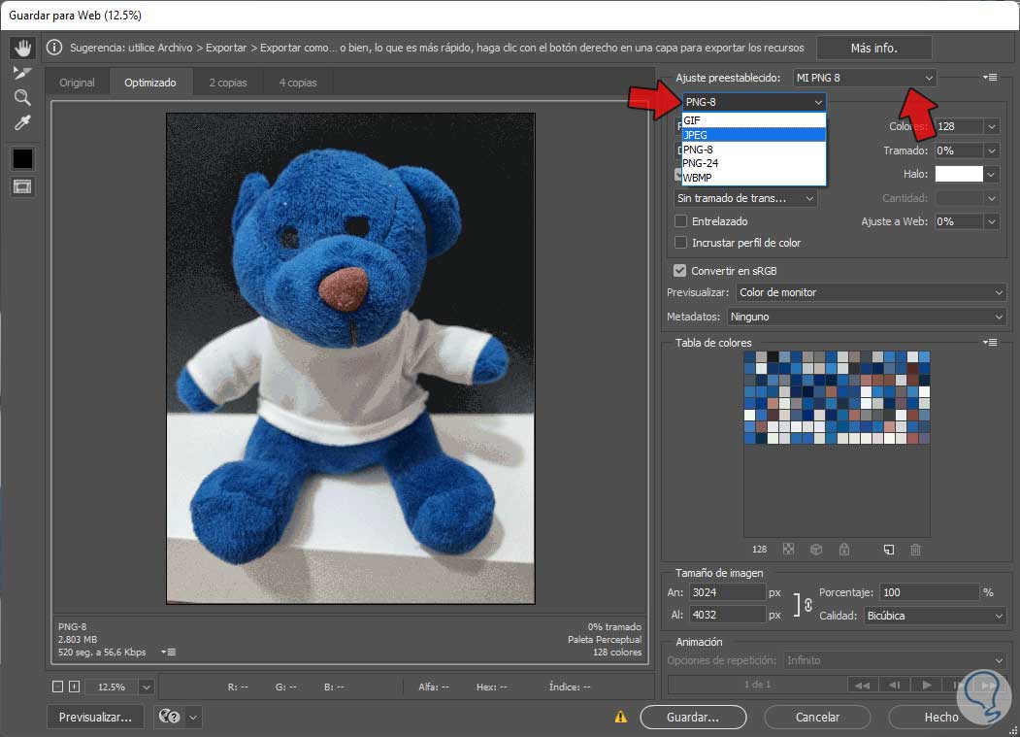Open Metadatos Ninguno dropdown
Viewport: 1020px width, 737px height.
tap(867, 317)
